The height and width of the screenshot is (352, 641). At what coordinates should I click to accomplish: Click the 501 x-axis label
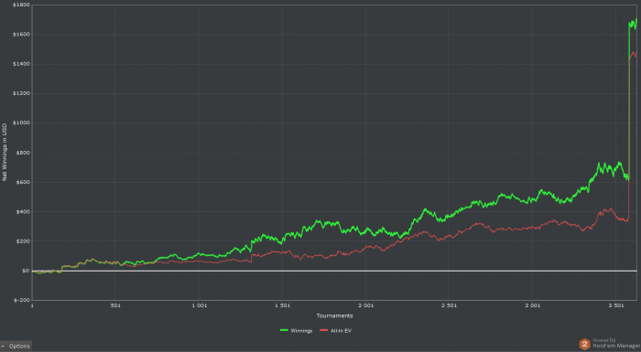click(115, 305)
